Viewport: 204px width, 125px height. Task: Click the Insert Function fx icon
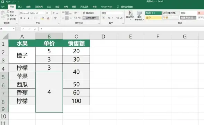pyautogui.click(x=35, y=29)
